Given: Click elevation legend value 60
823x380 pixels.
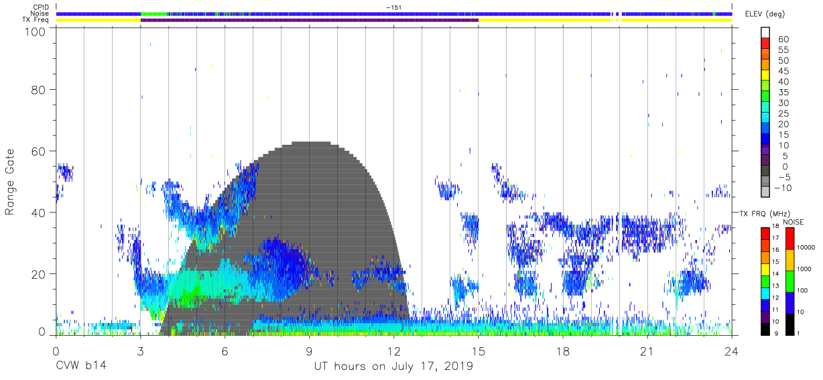Looking at the screenshot, I should [783, 40].
